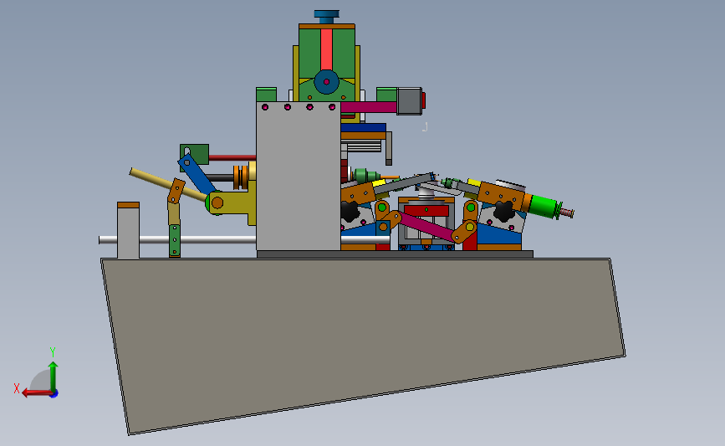Image resolution: width=725 pixels, height=446 pixels.
Task: Select the dark gray thin plate under the assembly
Action: click(395, 254)
